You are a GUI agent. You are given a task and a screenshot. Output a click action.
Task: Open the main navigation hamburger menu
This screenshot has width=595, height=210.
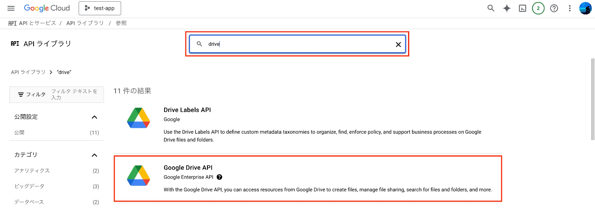click(11, 8)
